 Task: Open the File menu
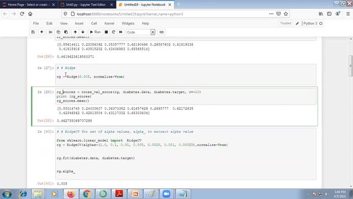[x=36, y=23]
